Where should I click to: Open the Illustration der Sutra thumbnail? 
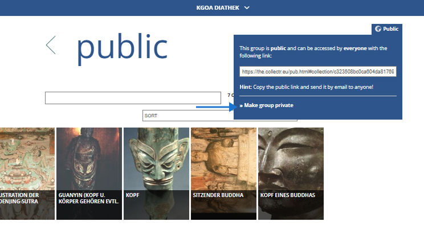click(x=27, y=174)
